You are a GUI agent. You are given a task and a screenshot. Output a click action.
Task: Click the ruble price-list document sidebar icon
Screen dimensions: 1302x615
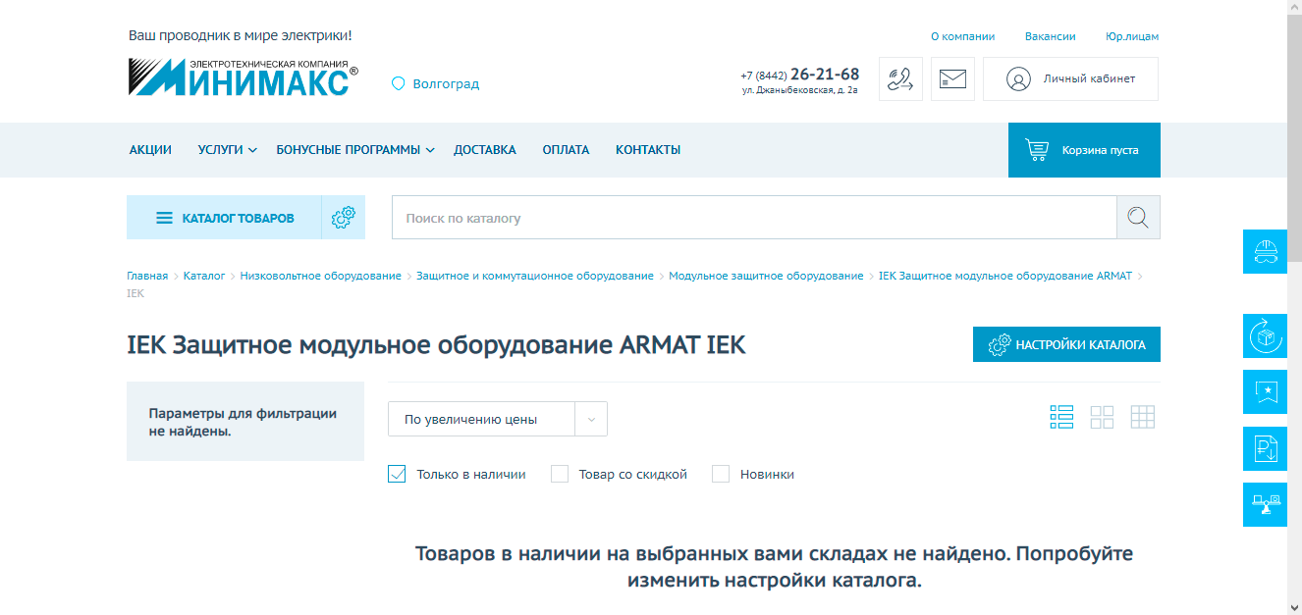click(x=1265, y=449)
